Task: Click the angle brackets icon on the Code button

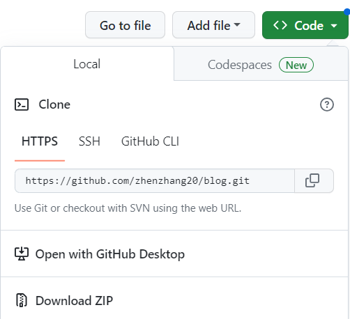Action: click(280, 25)
